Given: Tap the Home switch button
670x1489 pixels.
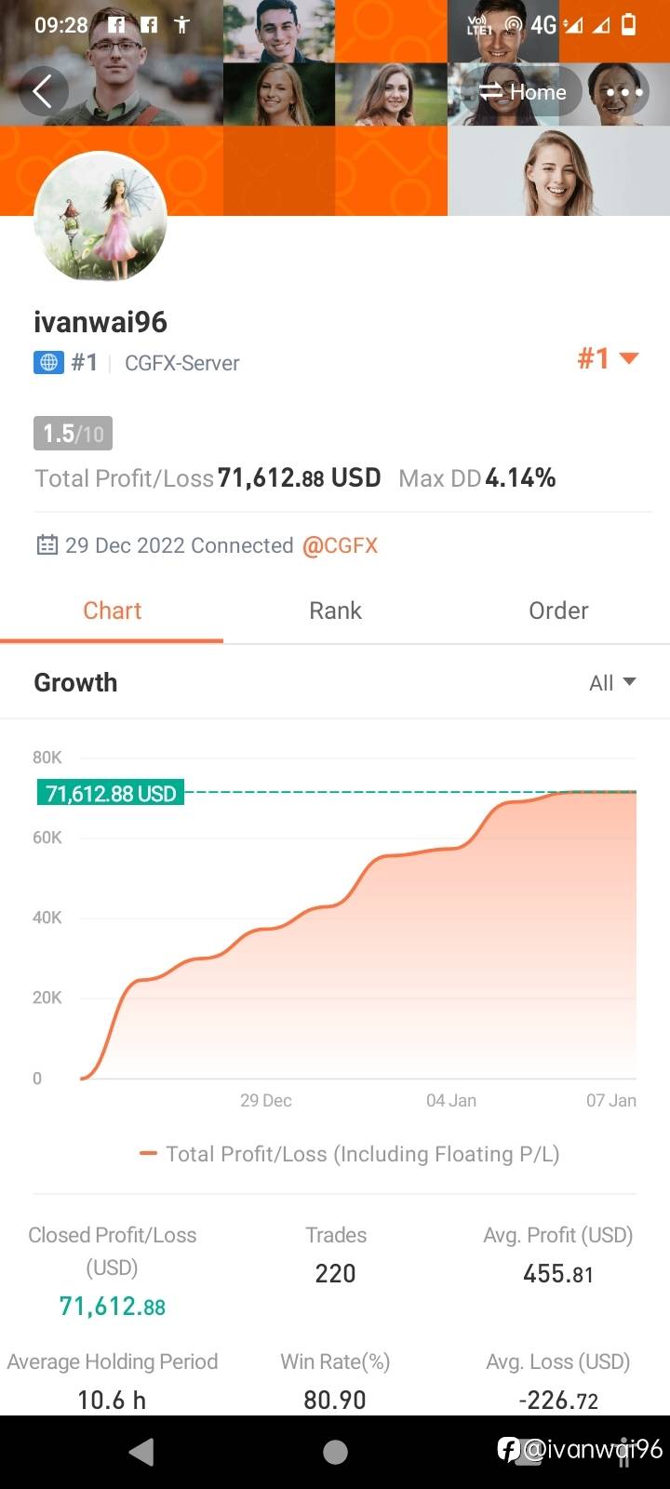Looking at the screenshot, I should (522, 91).
